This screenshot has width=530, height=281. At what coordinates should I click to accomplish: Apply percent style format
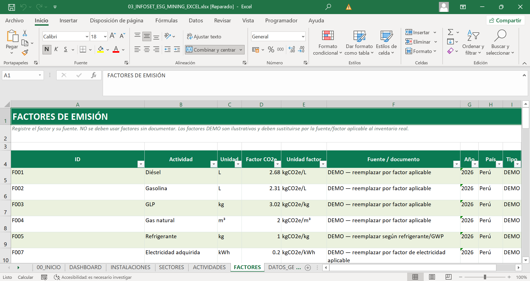(x=271, y=49)
